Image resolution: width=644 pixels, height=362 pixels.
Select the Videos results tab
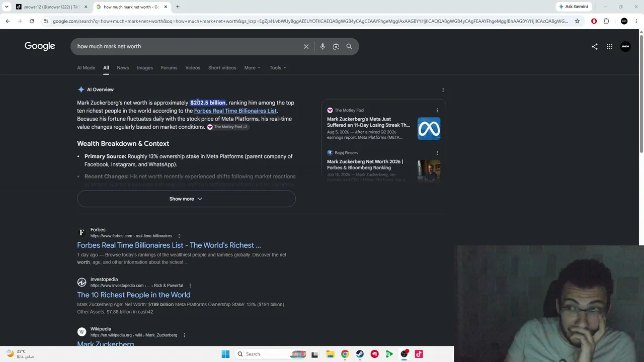(x=193, y=68)
